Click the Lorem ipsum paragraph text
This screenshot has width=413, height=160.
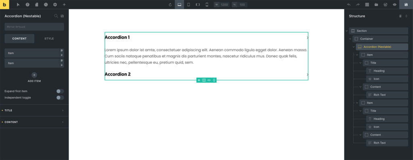pyautogui.click(x=206, y=56)
